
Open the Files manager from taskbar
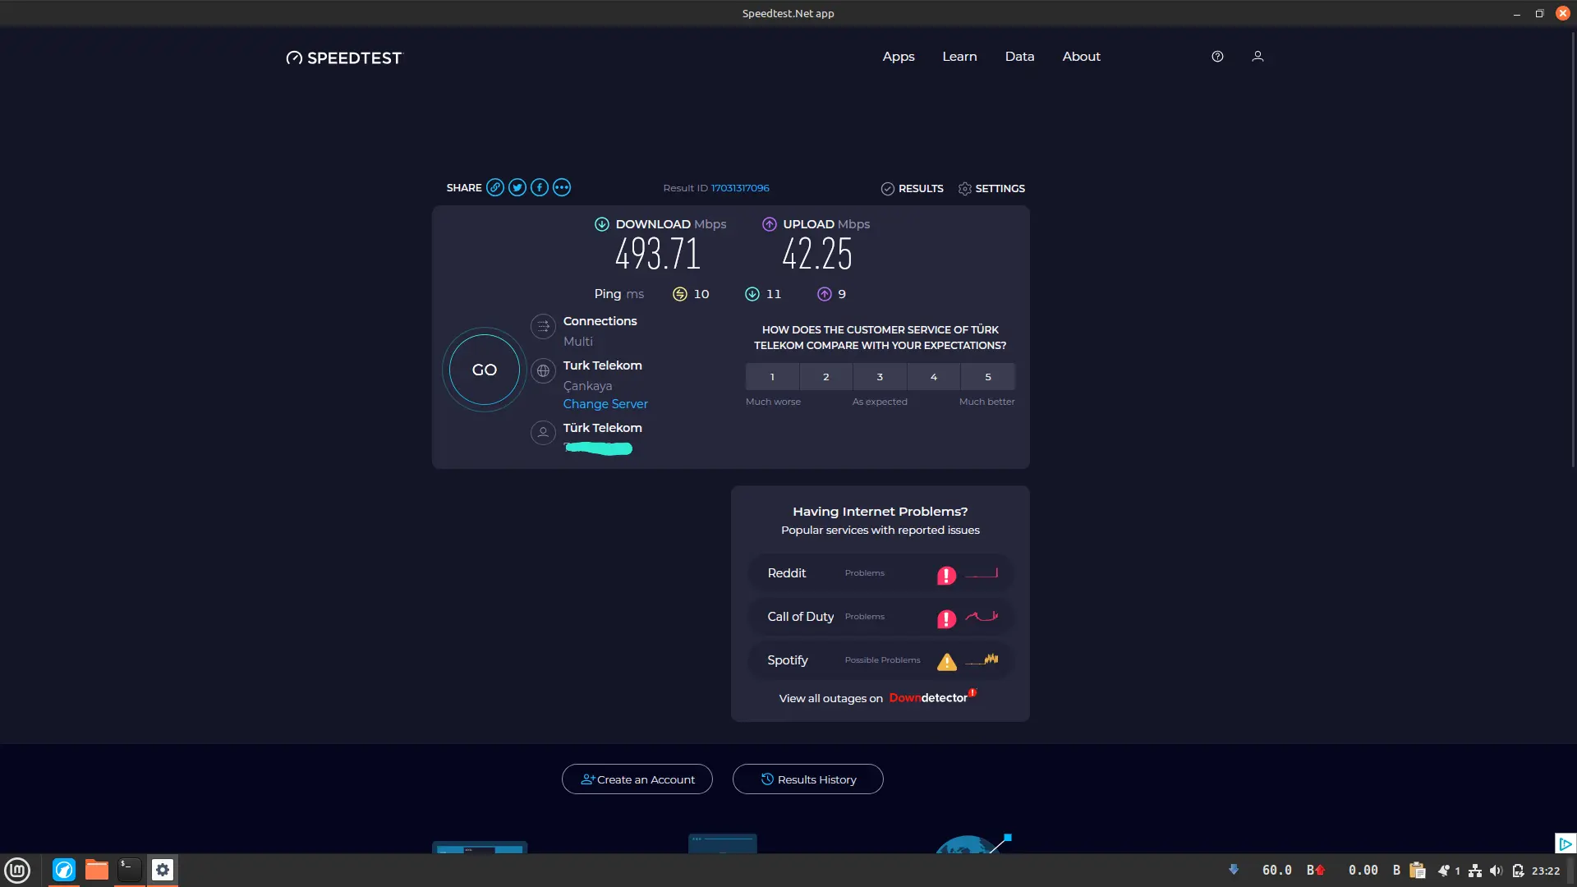tap(97, 870)
